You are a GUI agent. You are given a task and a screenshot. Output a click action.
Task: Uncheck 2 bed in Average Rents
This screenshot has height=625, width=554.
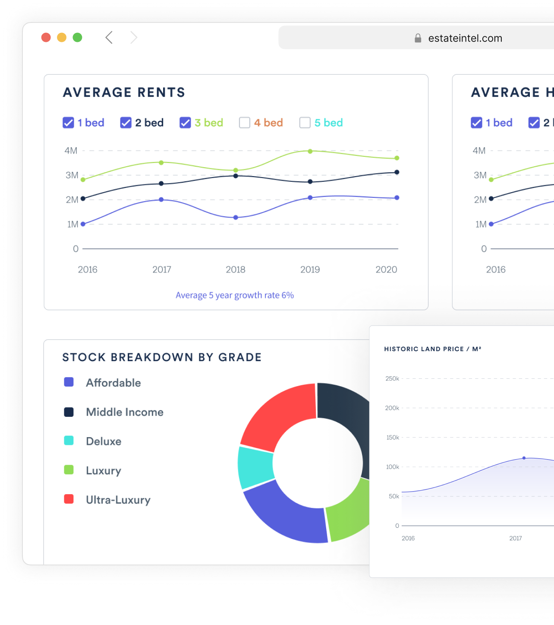pos(126,123)
